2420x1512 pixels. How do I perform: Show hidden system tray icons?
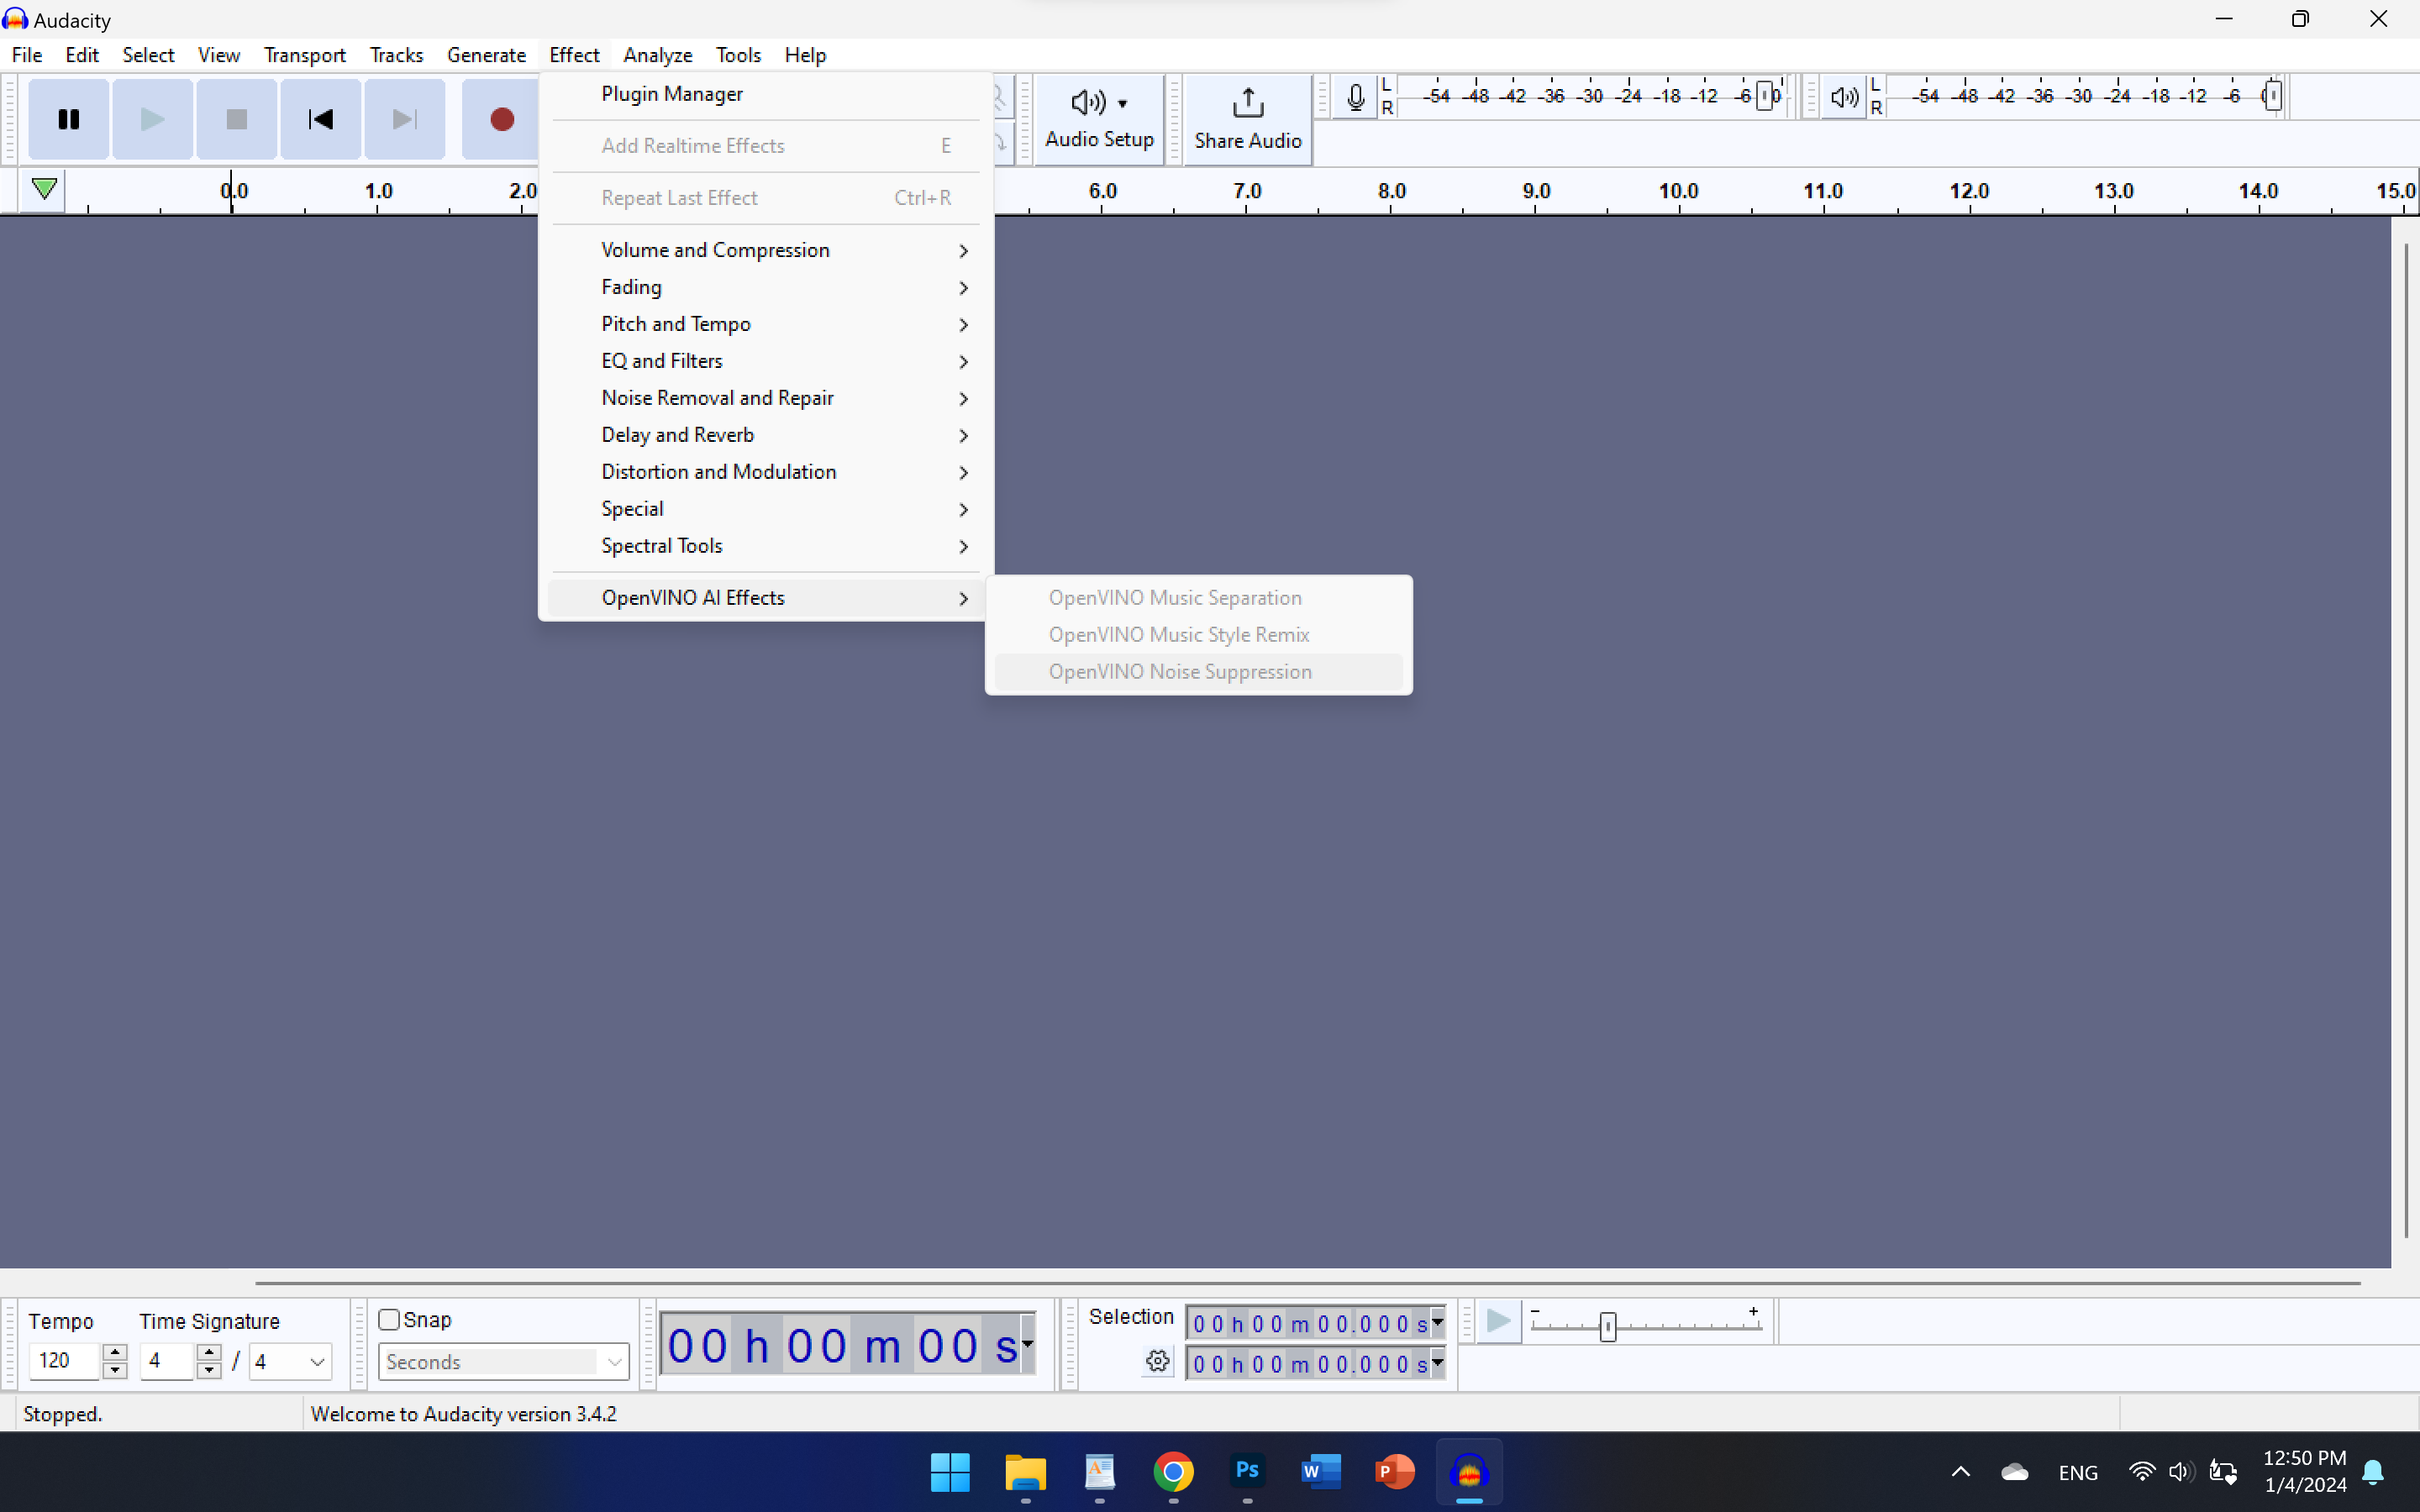tap(1960, 1472)
